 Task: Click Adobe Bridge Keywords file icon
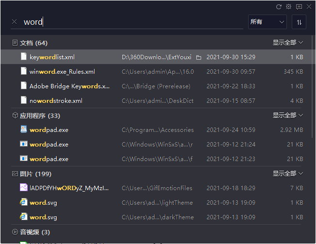(x=24, y=85)
